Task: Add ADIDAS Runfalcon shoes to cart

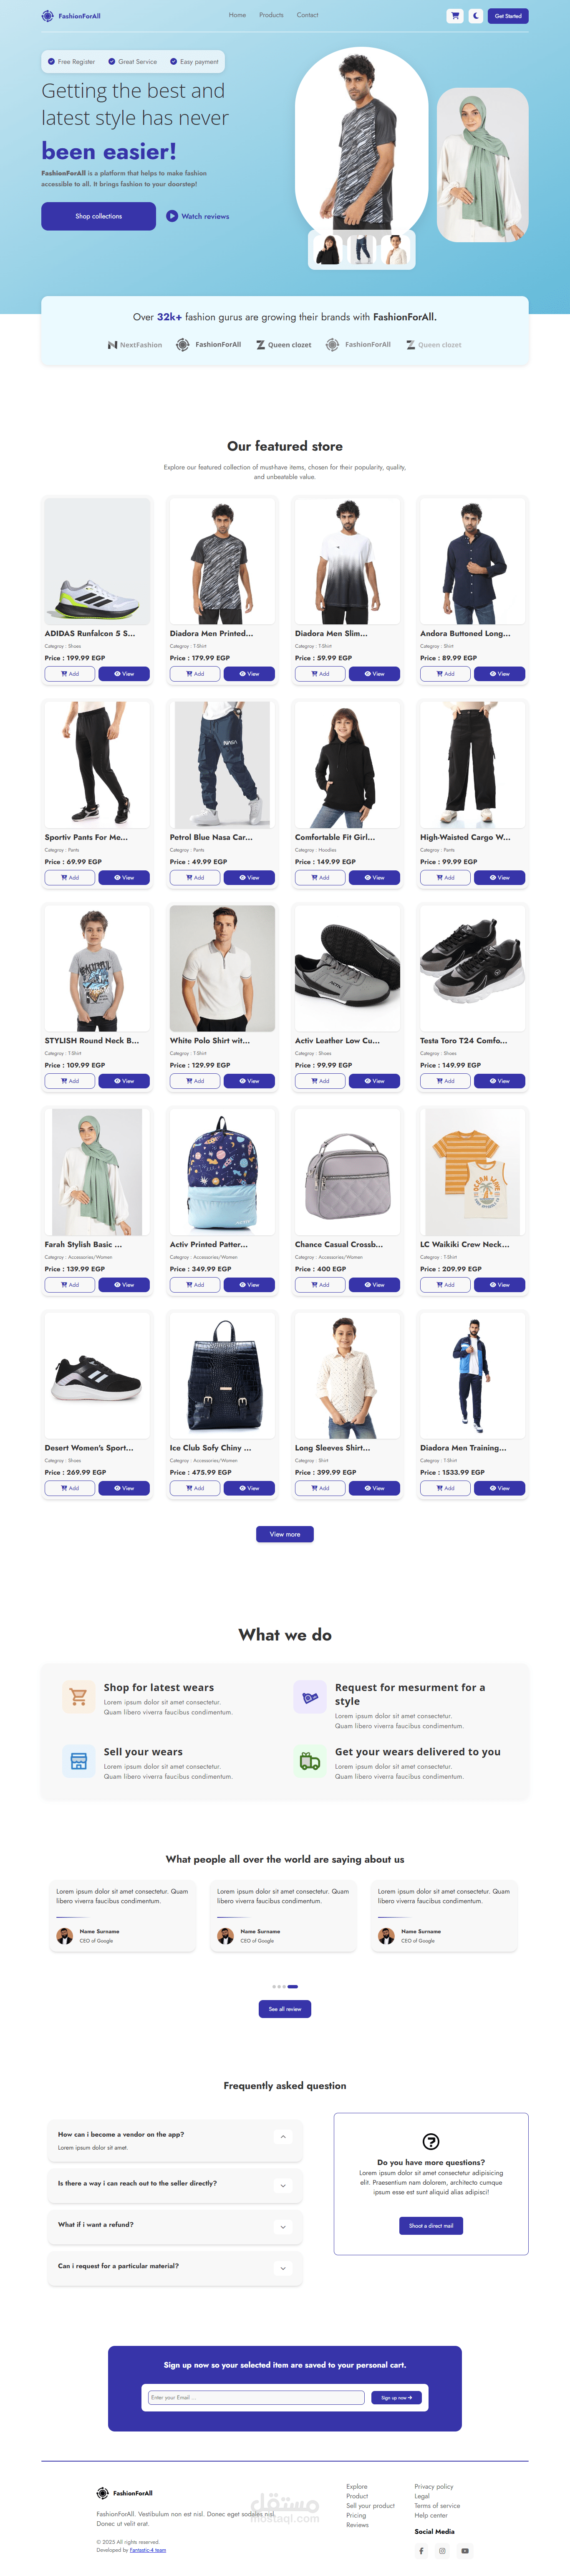Action: tap(70, 674)
